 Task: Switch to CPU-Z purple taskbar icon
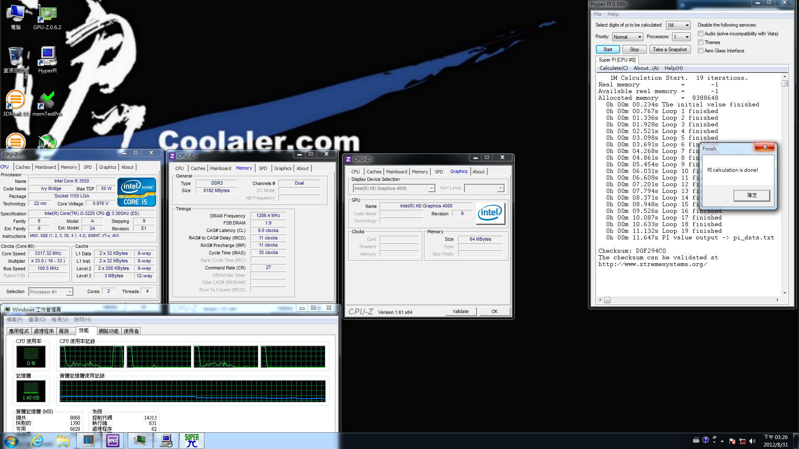point(113,441)
